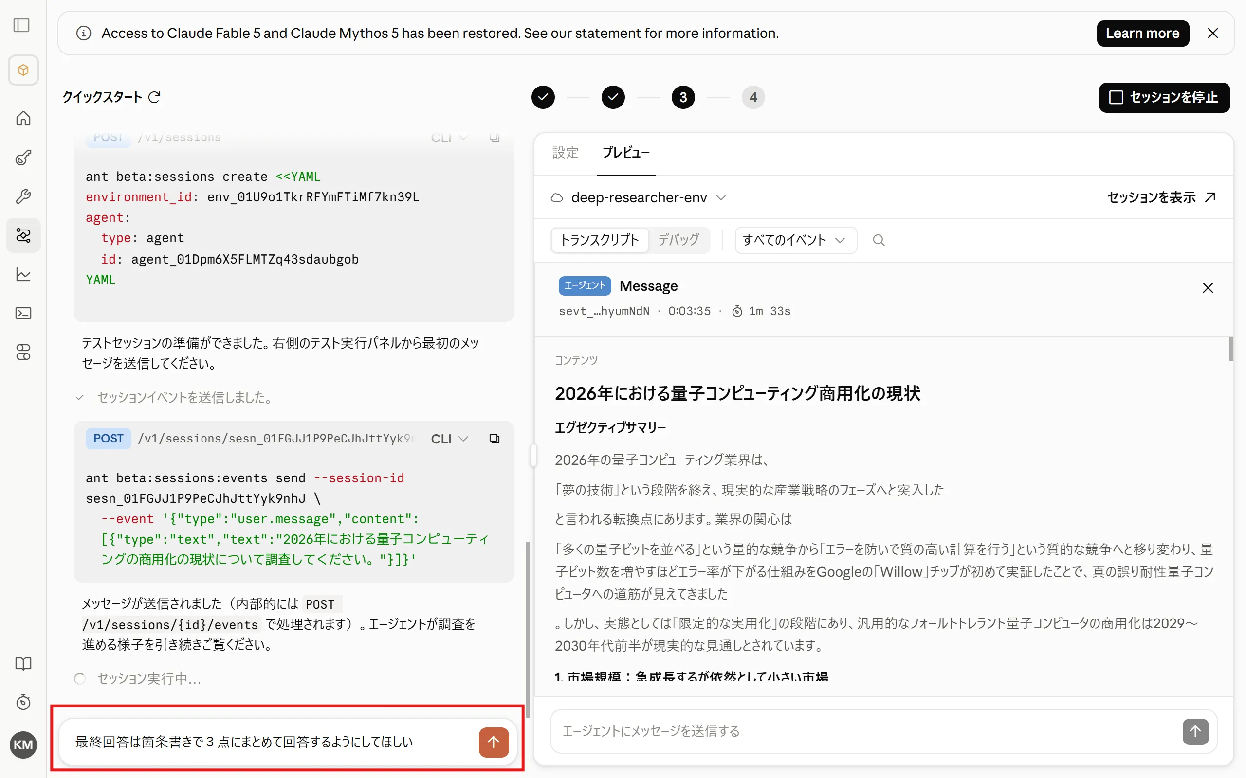Go to completed step one in stepper
Screen dimensions: 1246x778
543,97
